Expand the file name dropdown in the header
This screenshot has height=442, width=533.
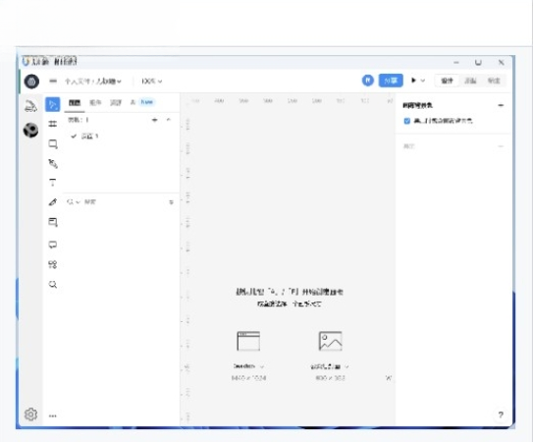click(93, 82)
